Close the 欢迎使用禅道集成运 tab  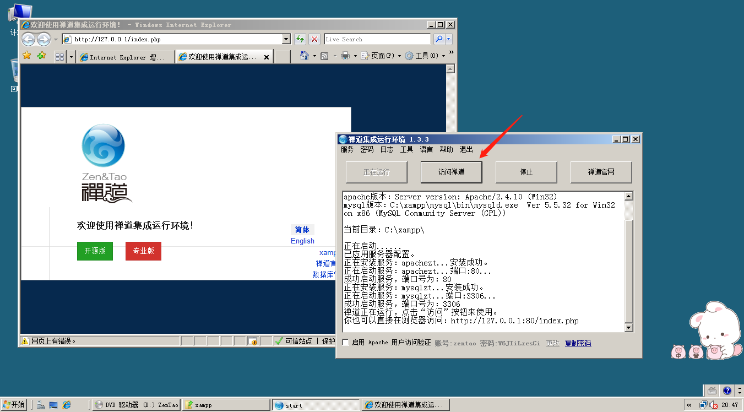267,57
